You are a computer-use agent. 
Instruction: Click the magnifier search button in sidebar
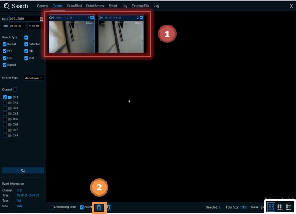point(23,170)
